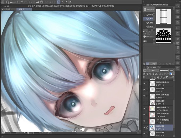Collapse the すべて material tree item

[145, 15]
